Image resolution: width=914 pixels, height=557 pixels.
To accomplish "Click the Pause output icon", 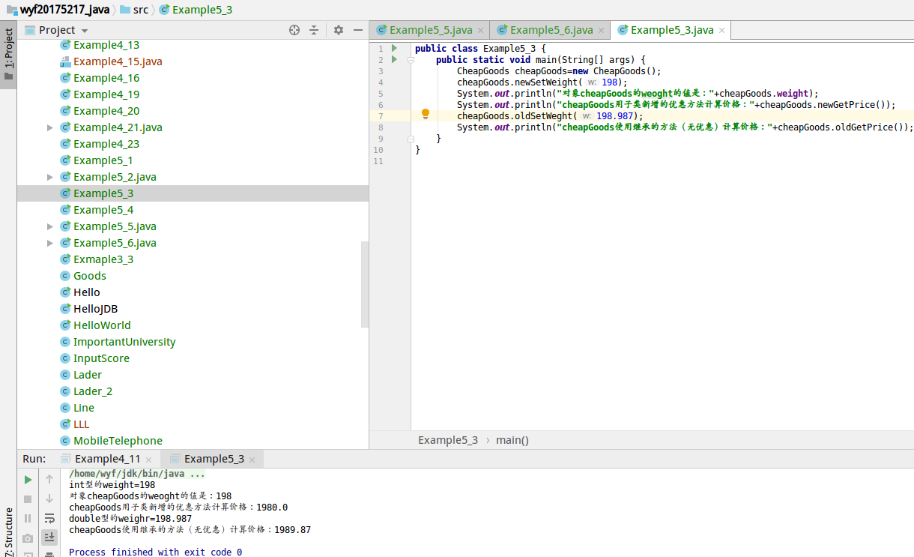I will pos(28,519).
